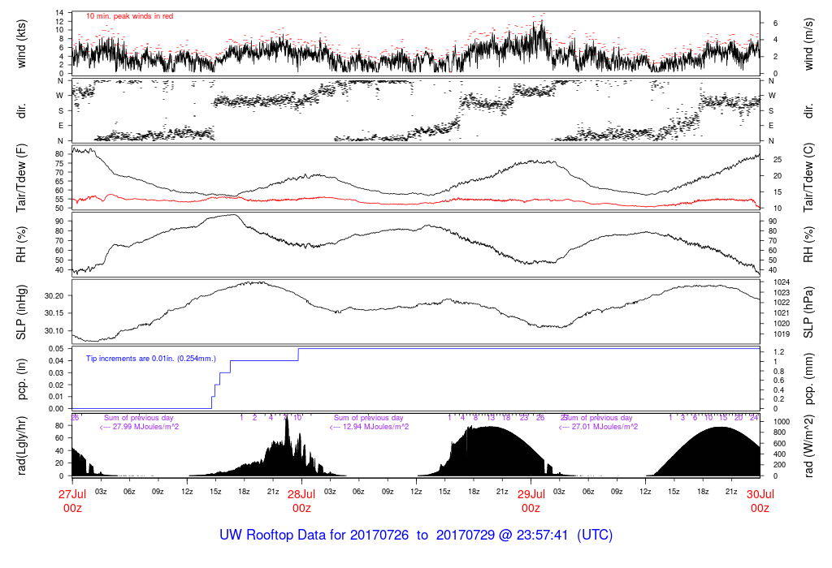This screenshot has height=568, width=832.
Task: Click the '27.01 MJoules/m^2' daily sum
Action: 604,427
